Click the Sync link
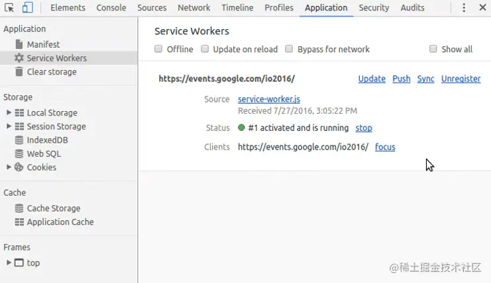 click(425, 79)
